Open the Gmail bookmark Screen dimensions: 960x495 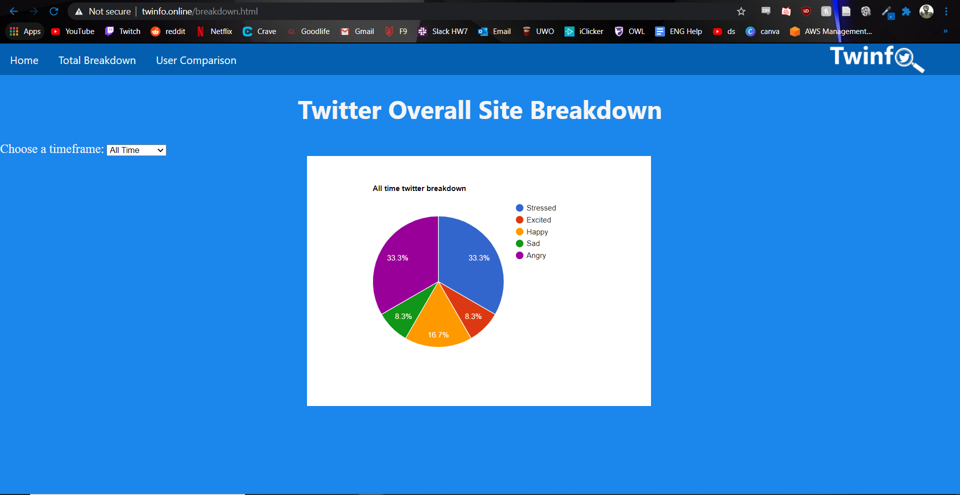point(357,31)
